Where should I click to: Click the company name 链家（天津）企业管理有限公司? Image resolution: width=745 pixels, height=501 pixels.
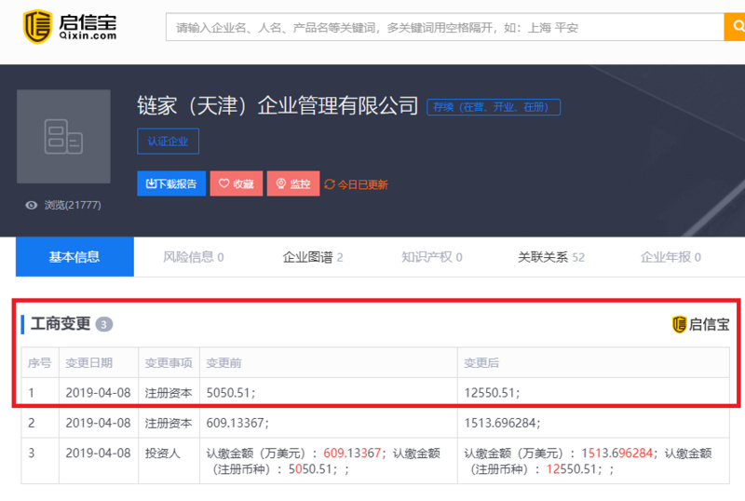(278, 105)
